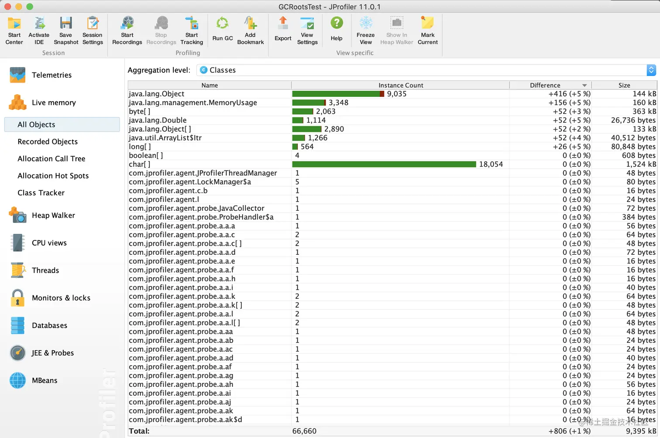660x438 pixels.
Task: Open the Start Center
Action: tap(14, 30)
